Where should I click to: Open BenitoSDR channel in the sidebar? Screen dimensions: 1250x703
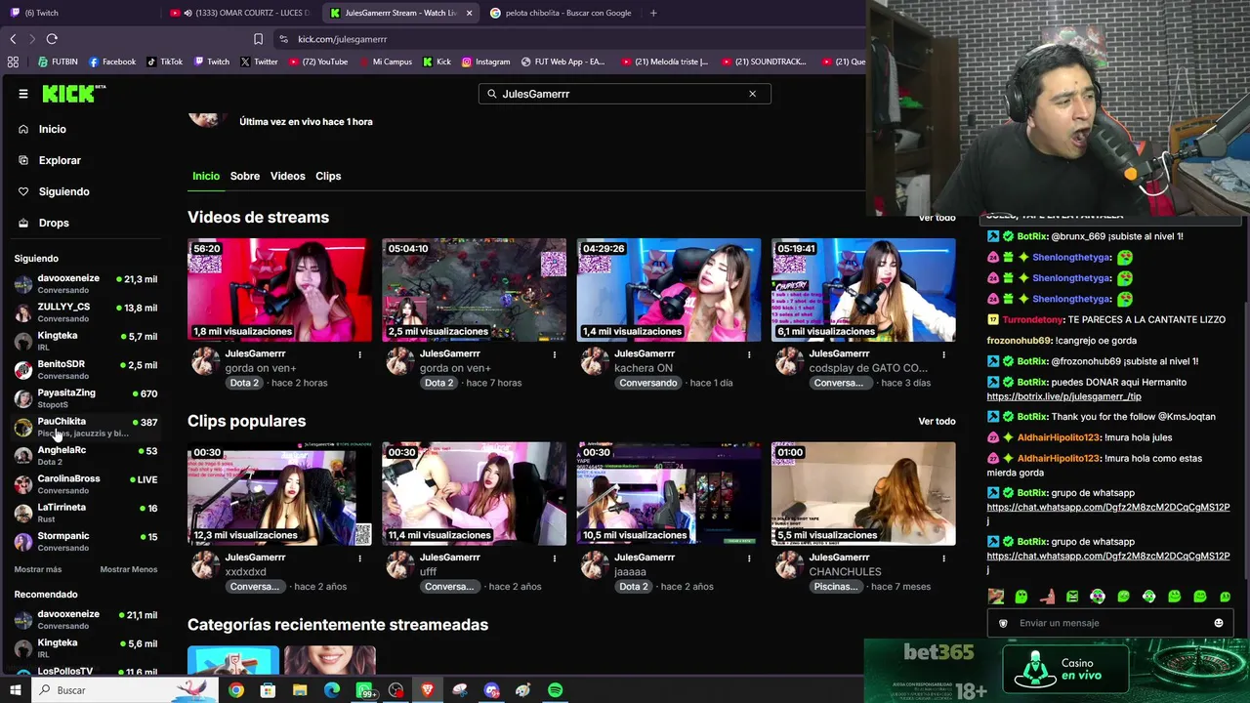tap(86, 369)
